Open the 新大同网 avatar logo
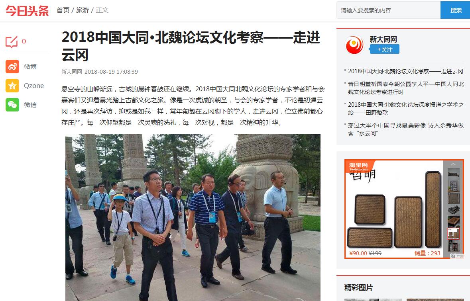Viewport: 470px width, 301px height. pyautogui.click(x=354, y=45)
